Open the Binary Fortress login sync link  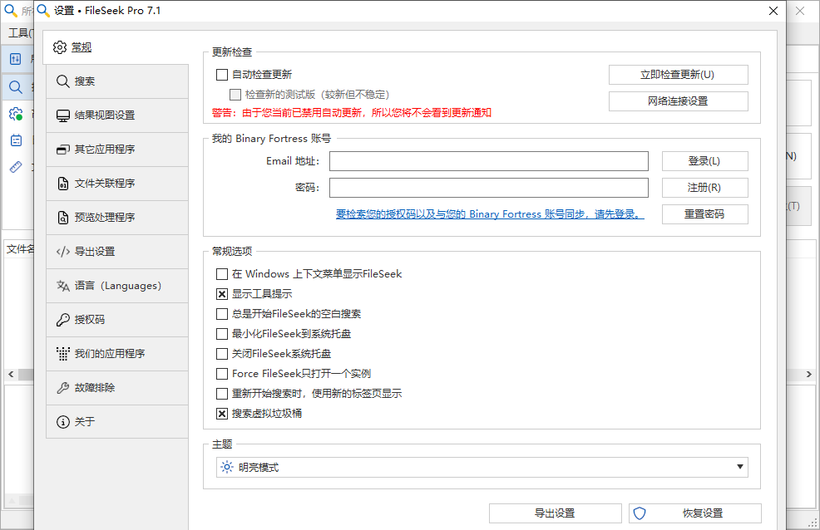490,214
